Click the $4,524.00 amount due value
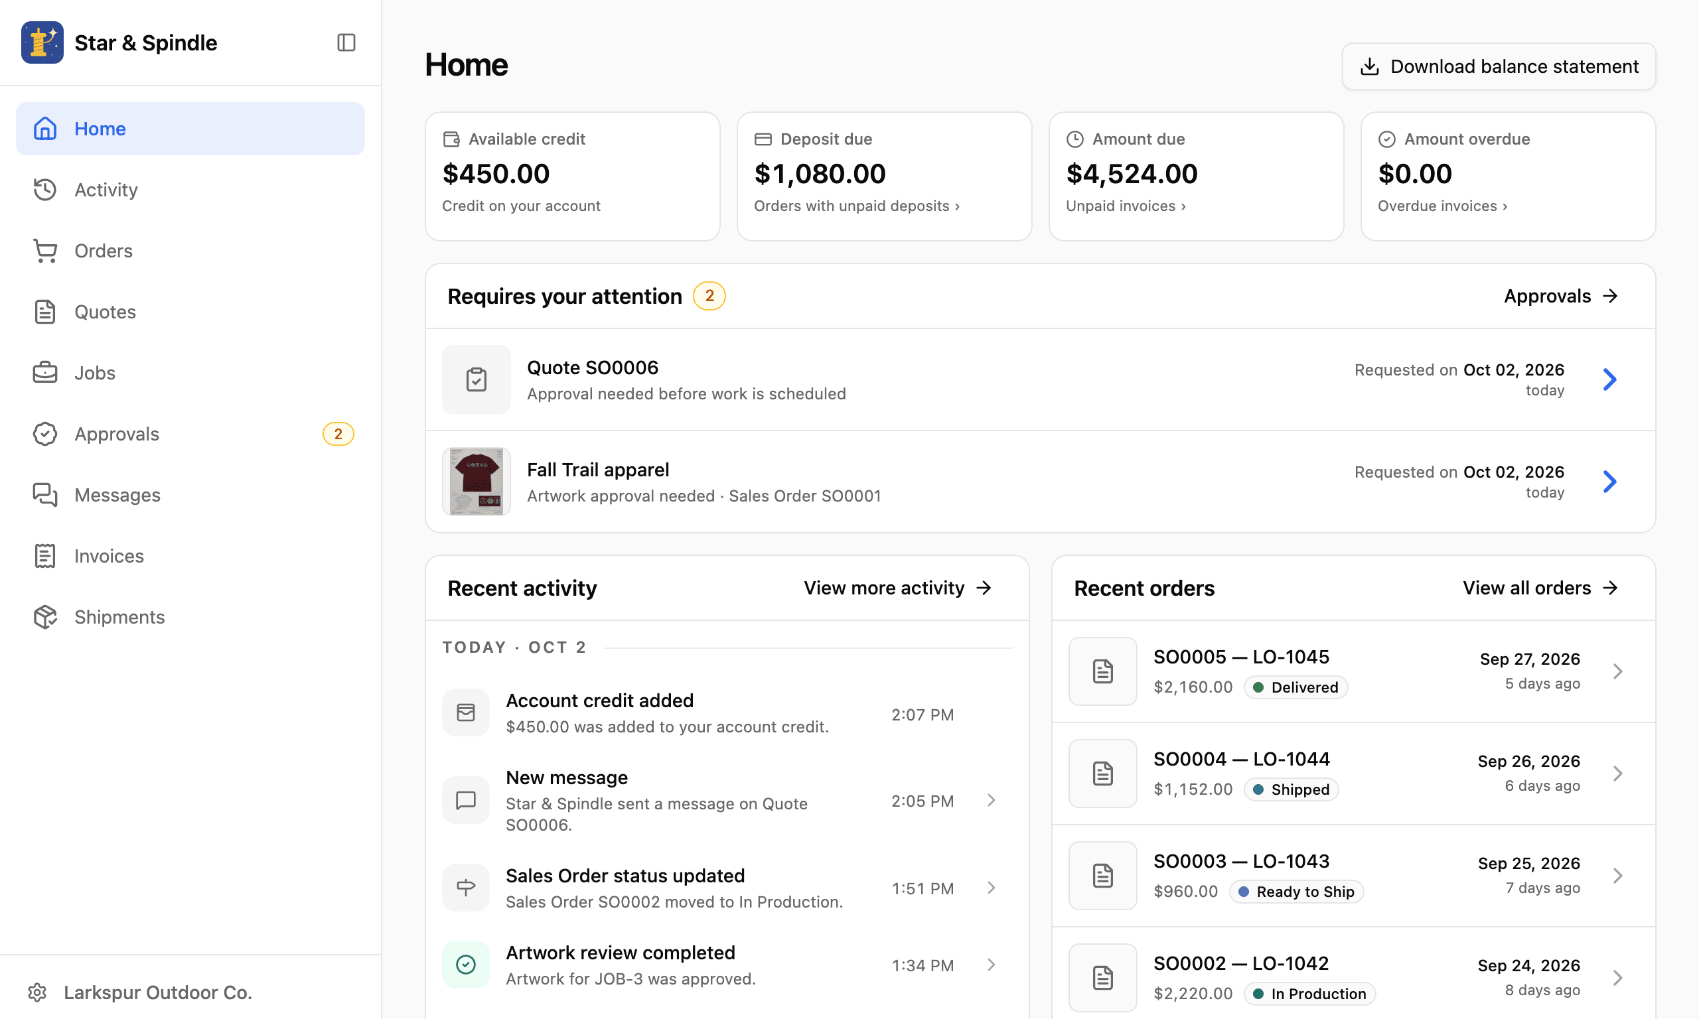The image size is (1699, 1019). 1132,174
